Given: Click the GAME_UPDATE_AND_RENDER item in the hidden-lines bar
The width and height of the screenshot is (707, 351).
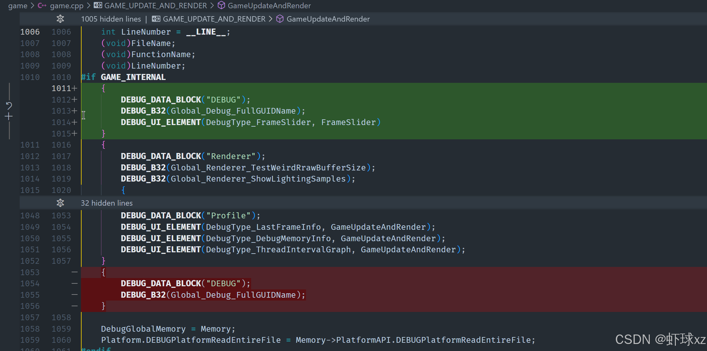Looking at the screenshot, I should 214,19.
